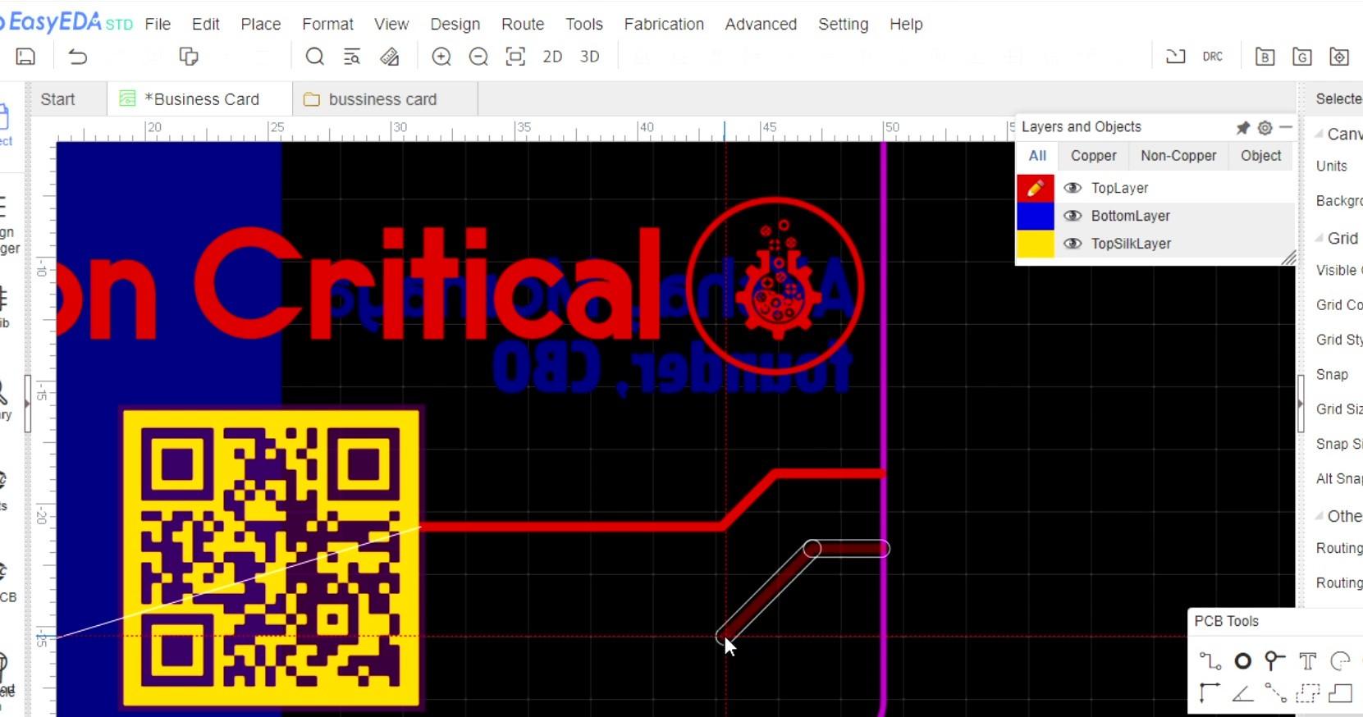Open the Format menu
This screenshot has width=1363, height=717.
[327, 24]
